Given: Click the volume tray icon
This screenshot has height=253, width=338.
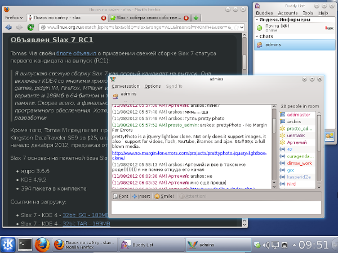Looking at the screenshot, I should 266,245.
